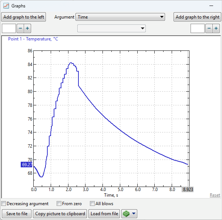Click the Graphs window icon in title bar

coord(6,6)
